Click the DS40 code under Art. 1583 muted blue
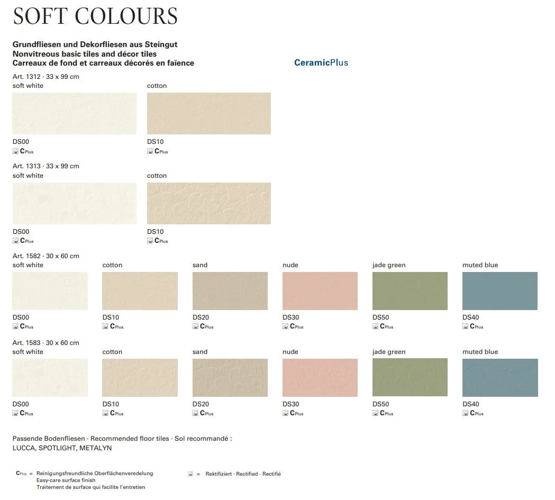The image size is (555, 500). [x=470, y=404]
